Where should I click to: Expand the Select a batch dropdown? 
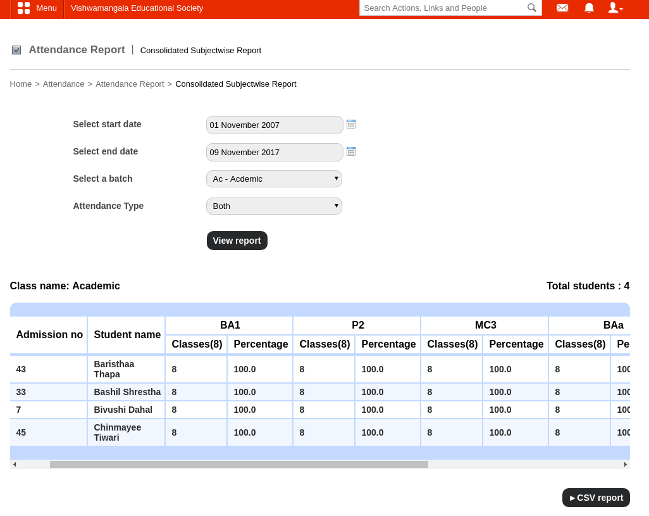tap(274, 179)
